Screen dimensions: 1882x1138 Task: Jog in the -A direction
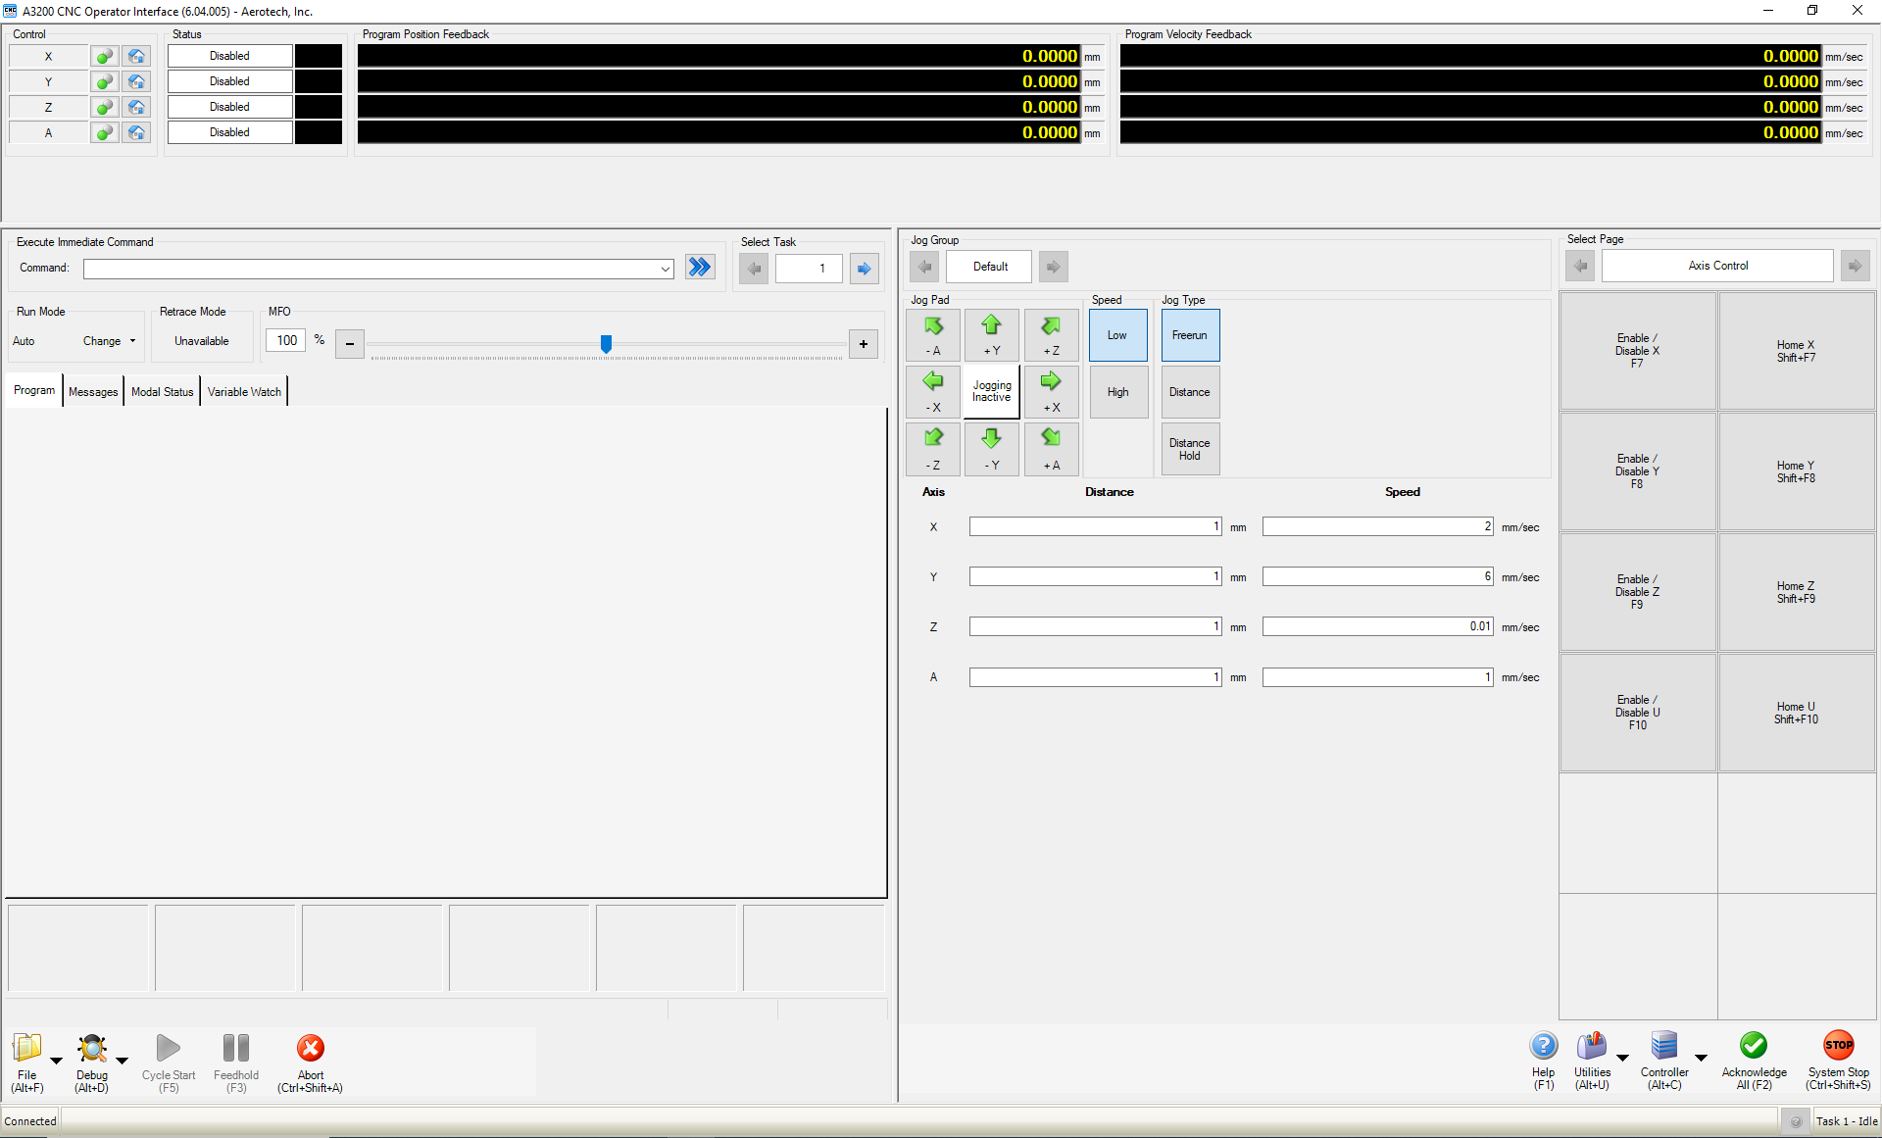click(933, 335)
